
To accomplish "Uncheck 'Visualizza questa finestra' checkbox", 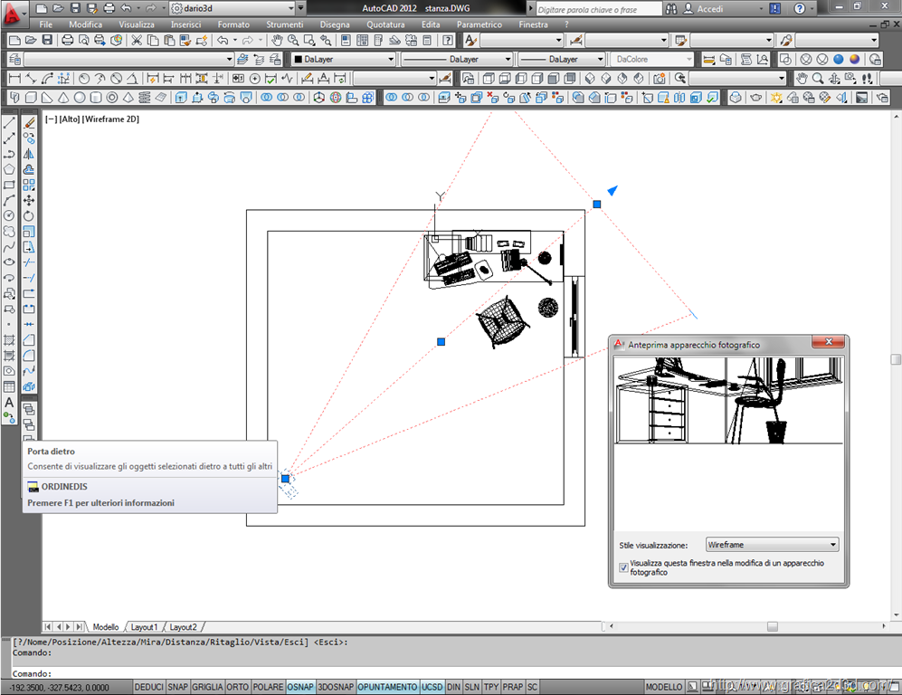I will (x=623, y=567).
